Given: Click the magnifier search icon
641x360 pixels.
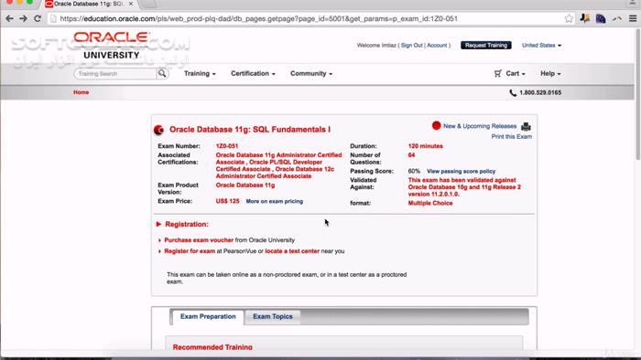Looking at the screenshot, I should [162, 73].
